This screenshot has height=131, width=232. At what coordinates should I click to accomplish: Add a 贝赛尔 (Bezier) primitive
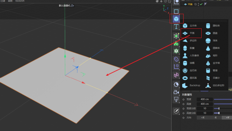tap(213, 78)
